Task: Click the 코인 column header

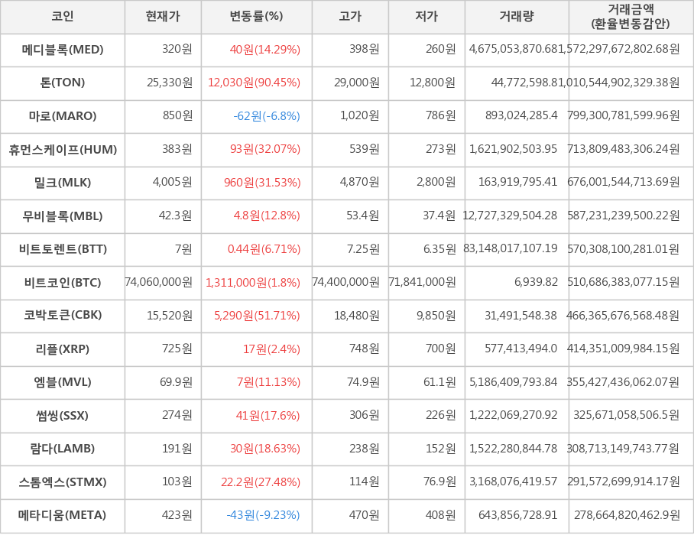Action: click(x=62, y=16)
